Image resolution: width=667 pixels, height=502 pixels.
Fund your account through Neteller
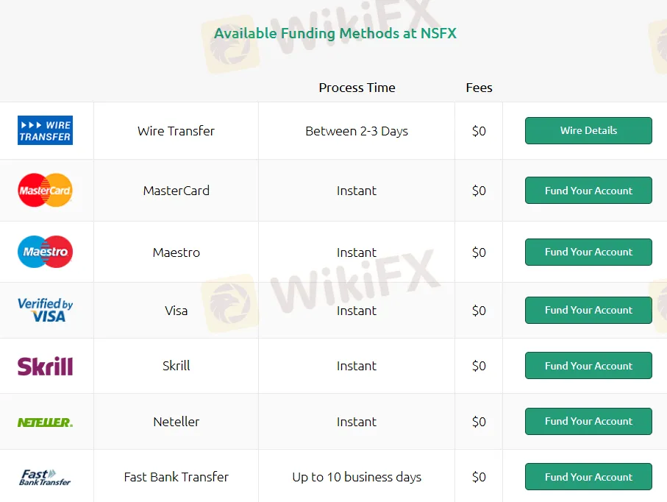pos(588,422)
